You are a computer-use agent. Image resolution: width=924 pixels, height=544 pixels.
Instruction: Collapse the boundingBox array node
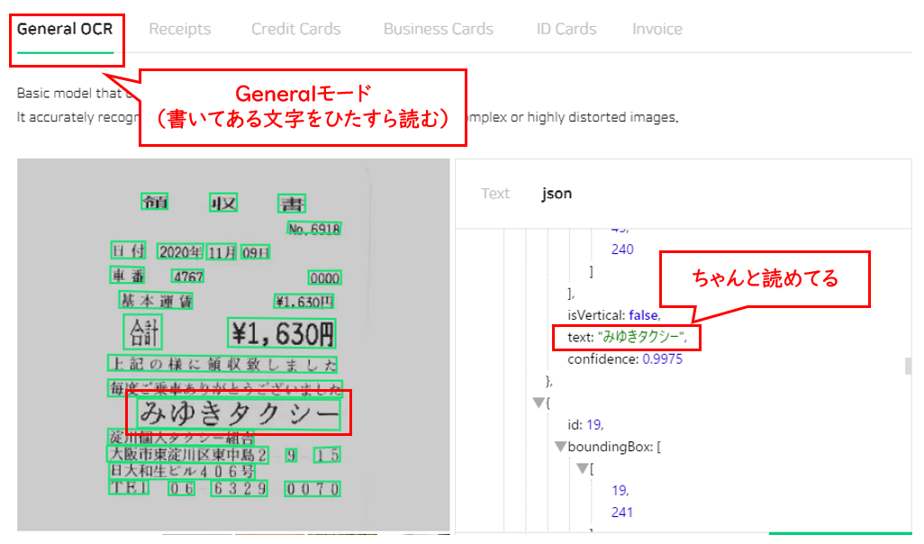(560, 447)
